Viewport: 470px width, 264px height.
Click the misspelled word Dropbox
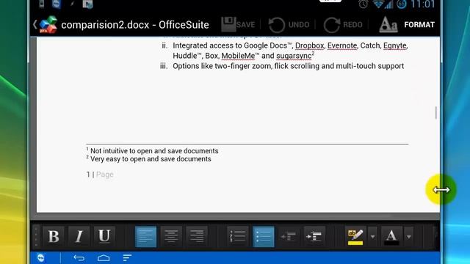point(310,45)
